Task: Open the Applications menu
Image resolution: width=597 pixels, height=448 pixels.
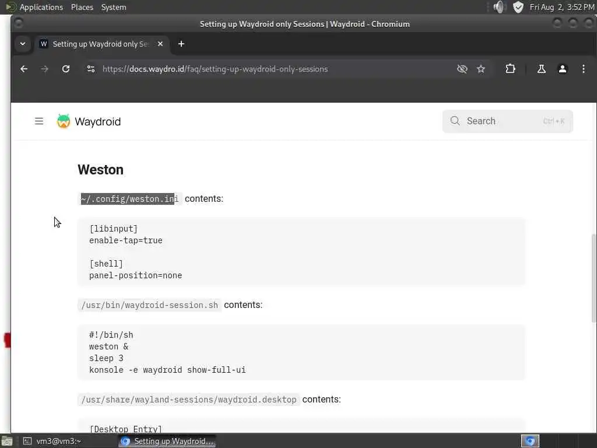Action: click(x=41, y=7)
